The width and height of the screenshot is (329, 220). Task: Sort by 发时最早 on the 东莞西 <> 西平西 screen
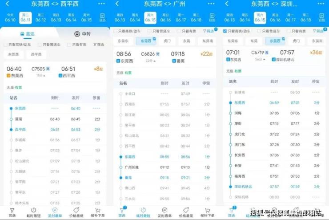(x=55, y=212)
